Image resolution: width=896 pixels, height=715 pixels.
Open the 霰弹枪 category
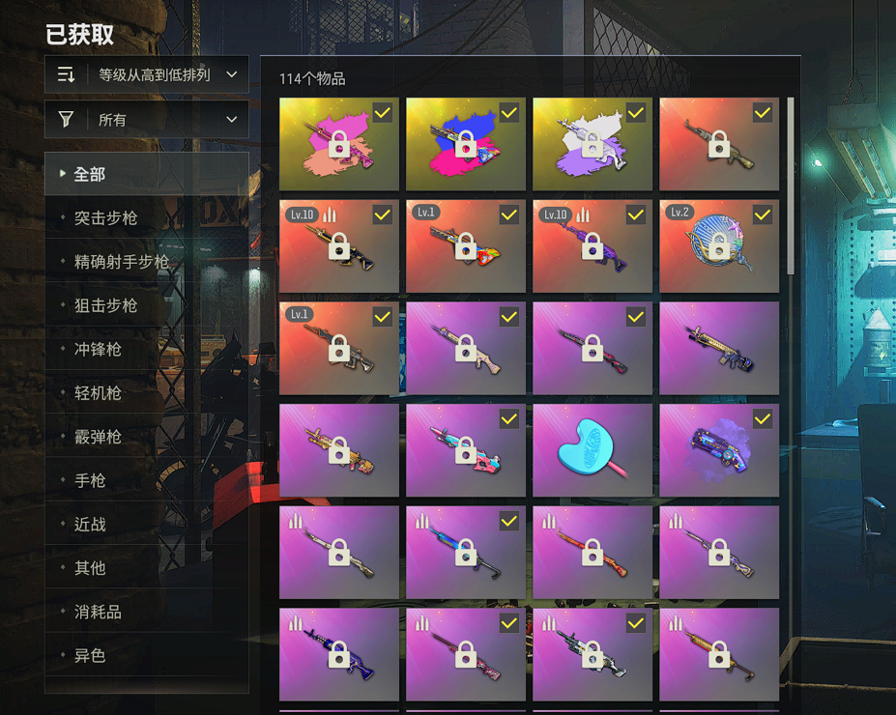click(147, 437)
